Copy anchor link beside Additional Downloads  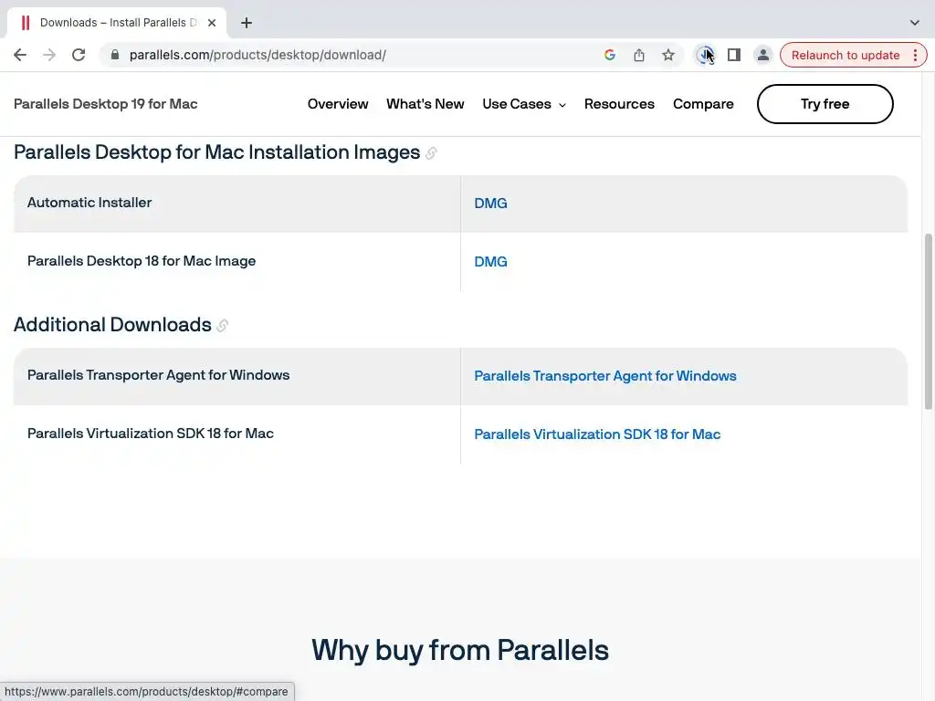click(x=223, y=326)
